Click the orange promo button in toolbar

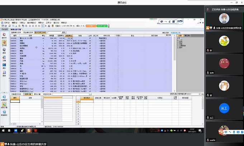click(91, 26)
